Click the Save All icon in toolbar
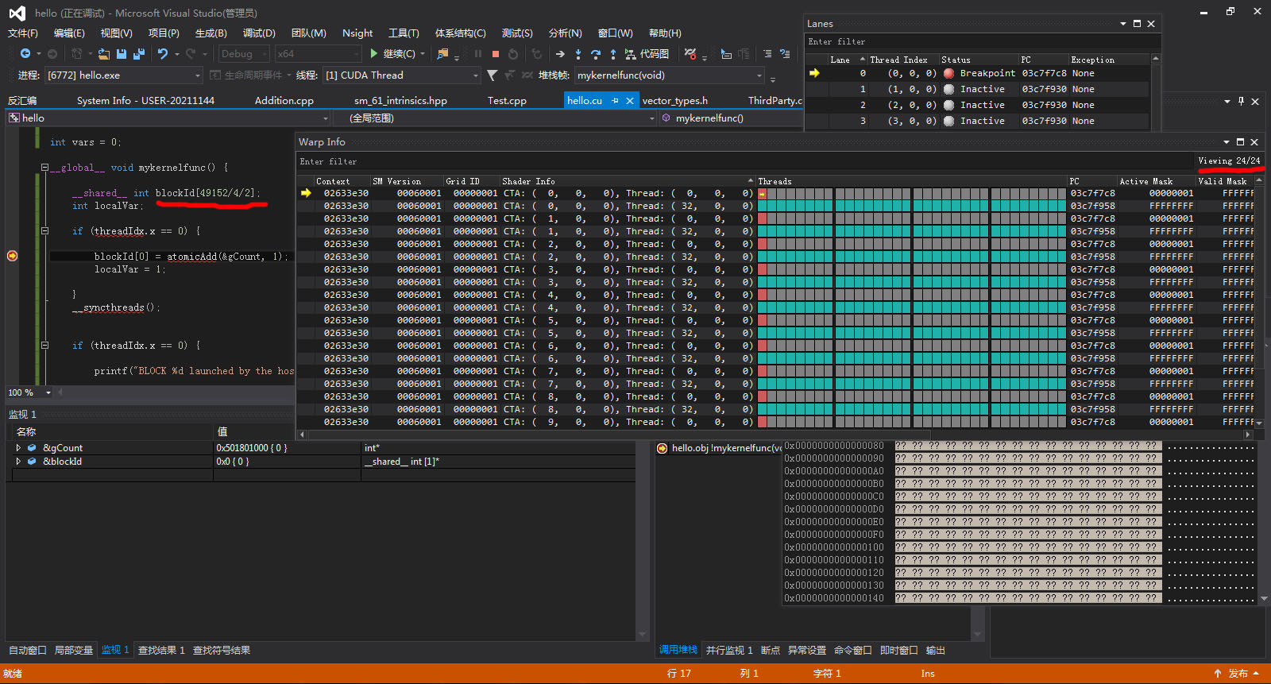The width and height of the screenshot is (1271, 684). (x=139, y=54)
